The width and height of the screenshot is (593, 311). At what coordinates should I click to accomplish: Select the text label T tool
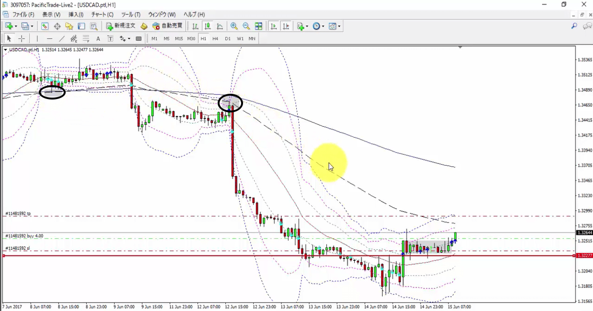point(110,39)
